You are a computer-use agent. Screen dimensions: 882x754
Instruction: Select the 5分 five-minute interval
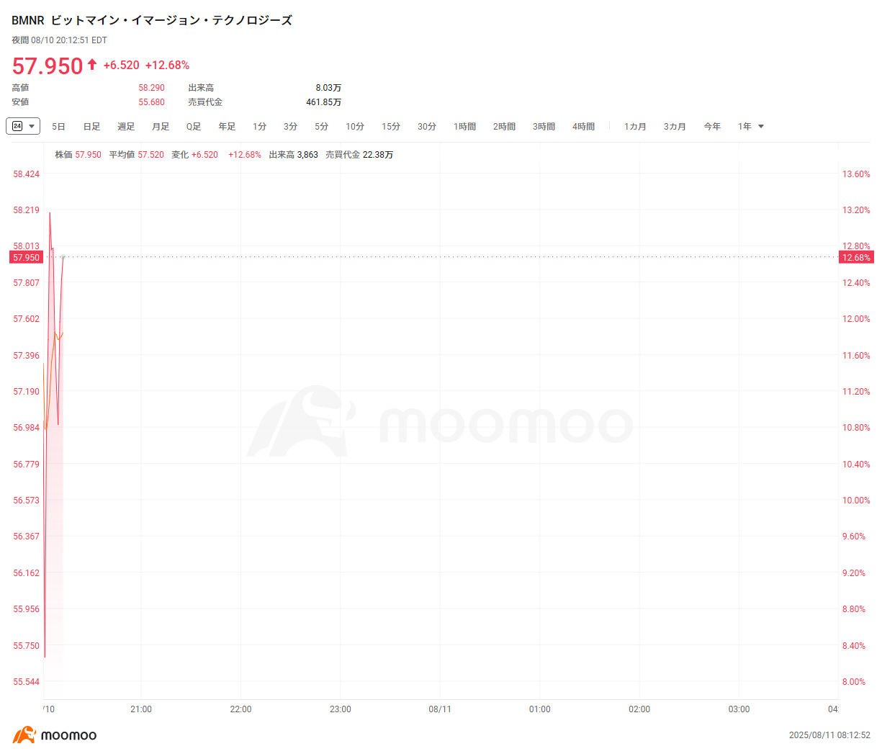point(320,126)
